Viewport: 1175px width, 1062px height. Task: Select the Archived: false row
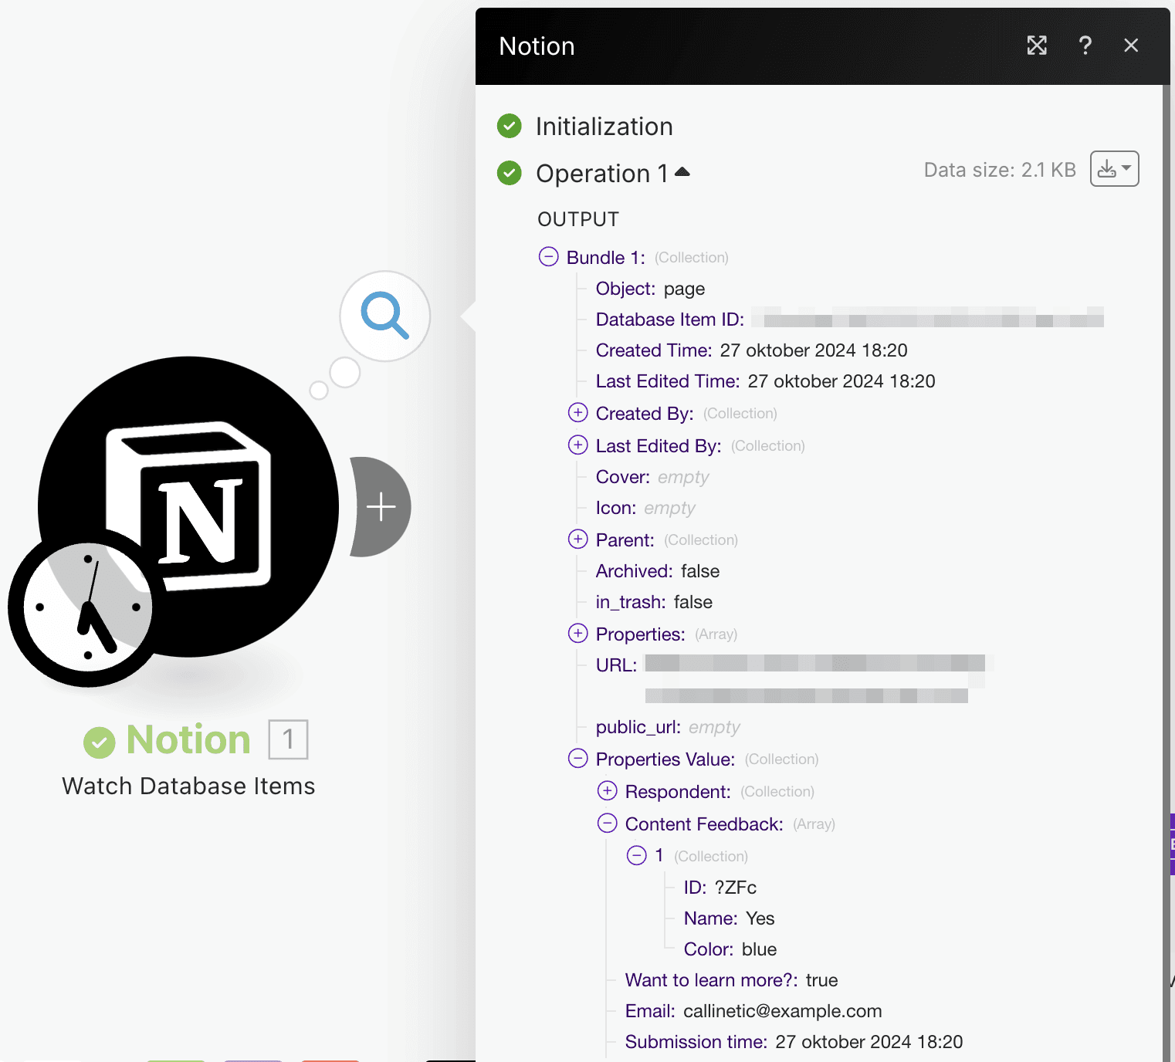pos(658,571)
